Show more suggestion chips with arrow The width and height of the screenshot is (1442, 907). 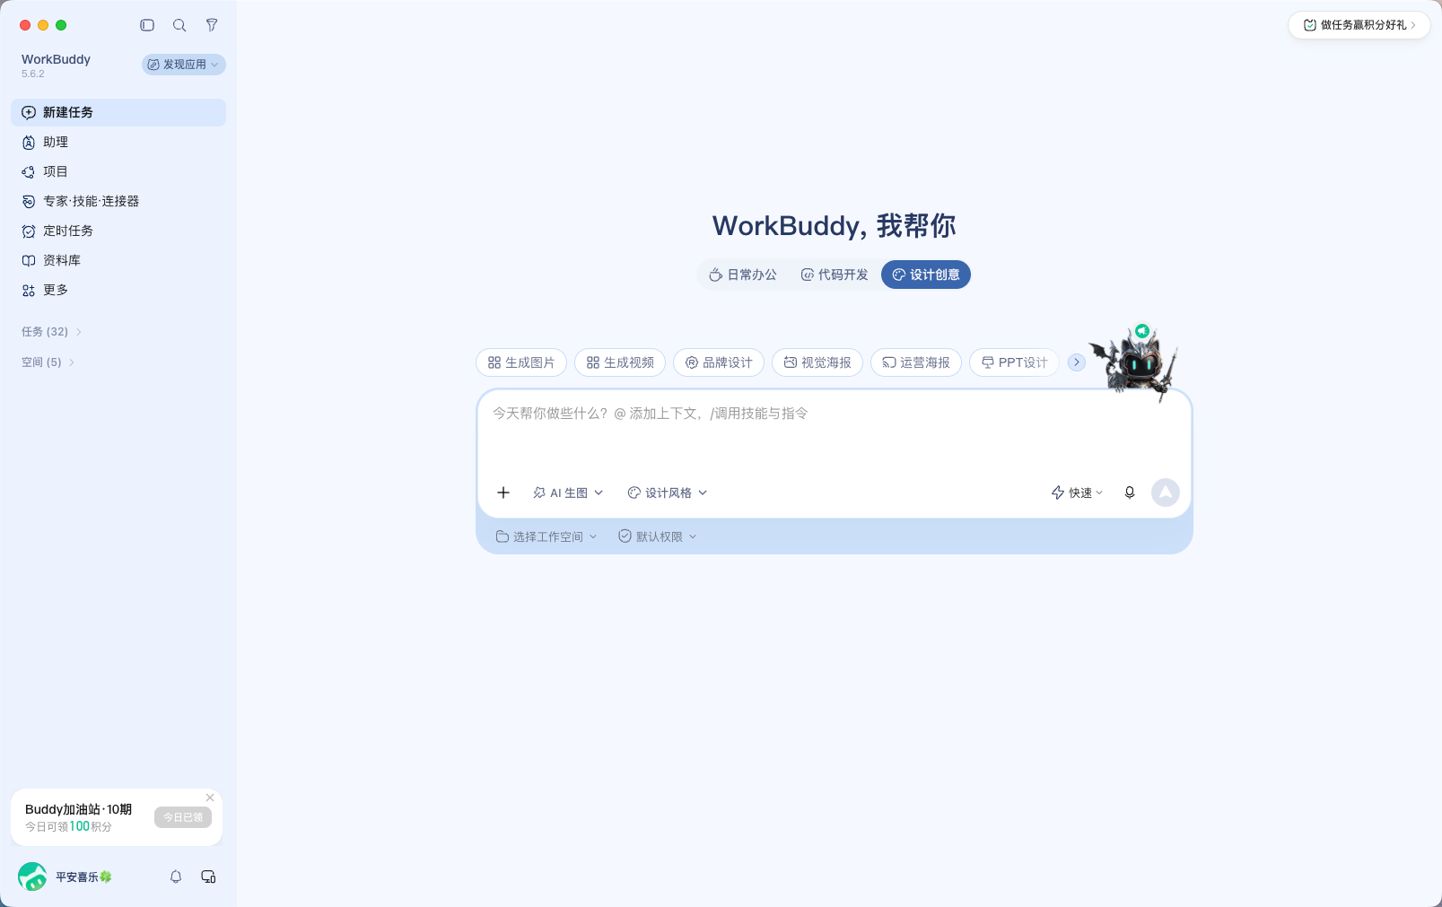pos(1077,362)
